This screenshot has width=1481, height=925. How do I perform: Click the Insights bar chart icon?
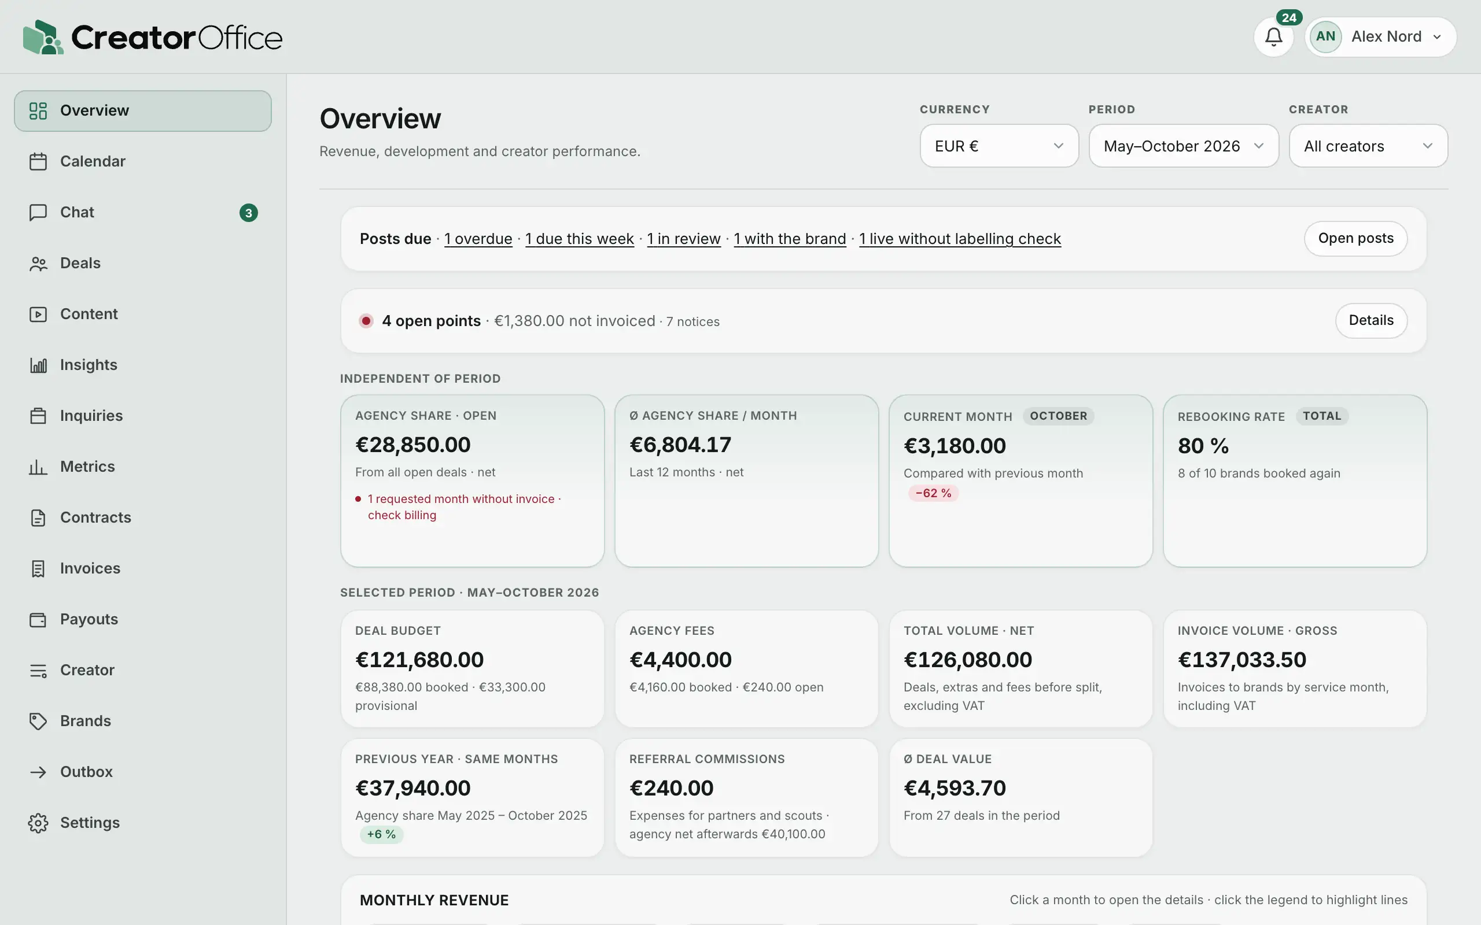coord(38,365)
